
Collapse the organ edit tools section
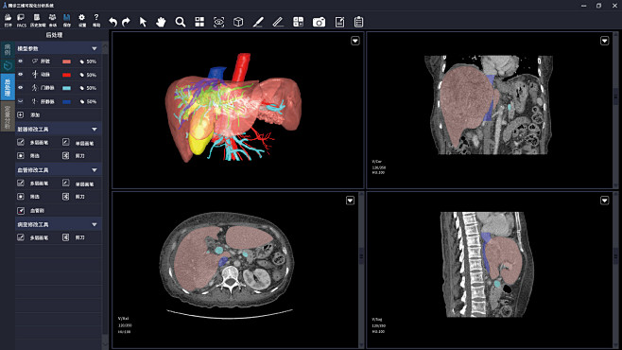[95, 129]
